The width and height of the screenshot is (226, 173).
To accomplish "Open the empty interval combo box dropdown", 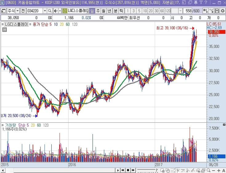I will coord(180,11).
